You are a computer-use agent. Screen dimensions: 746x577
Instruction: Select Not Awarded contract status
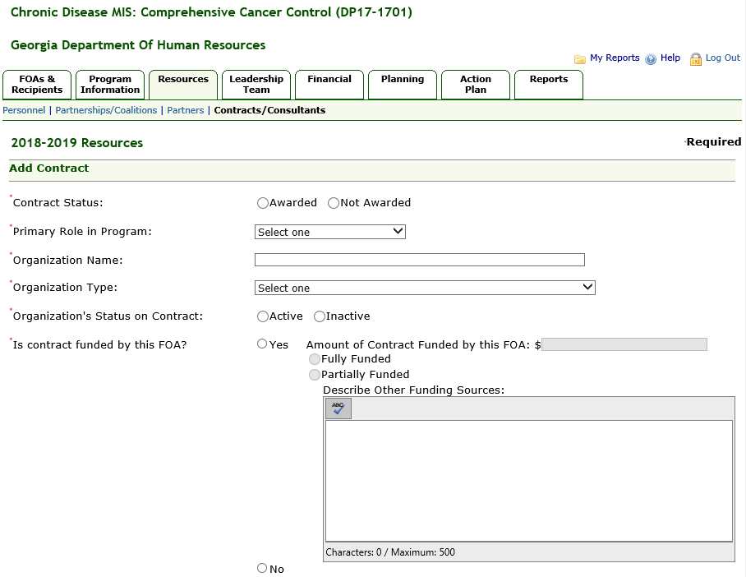(x=334, y=203)
